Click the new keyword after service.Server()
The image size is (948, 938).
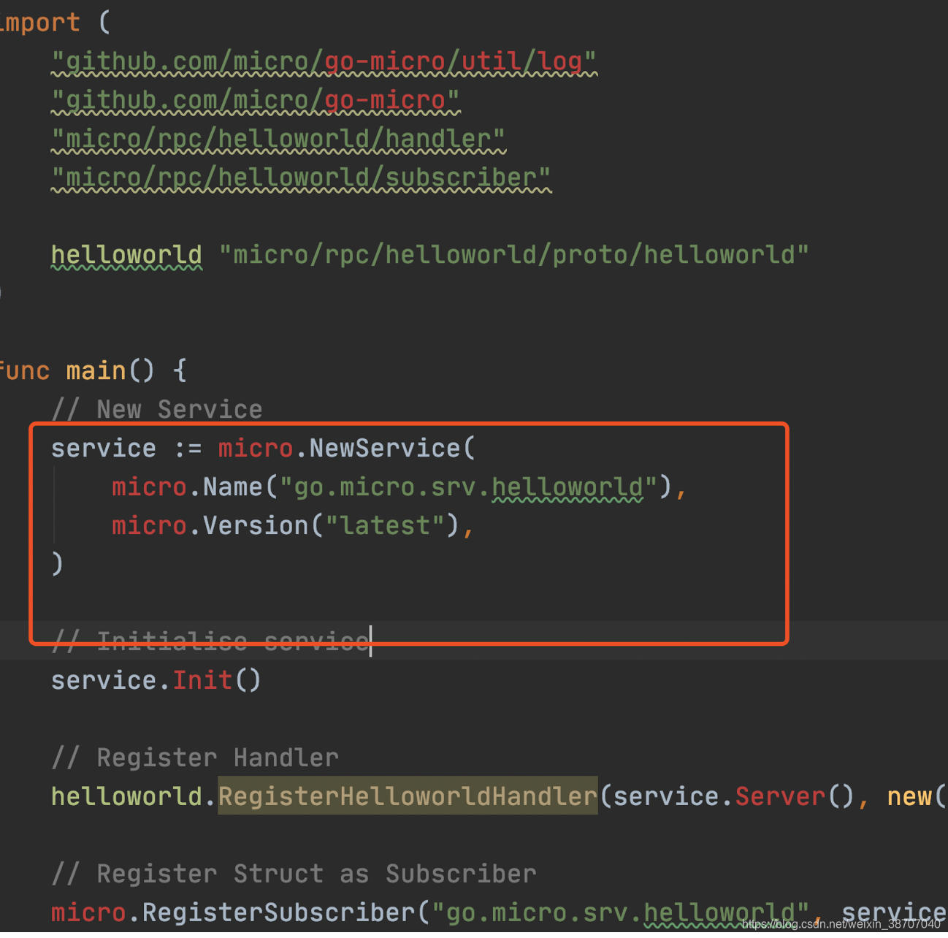tap(909, 797)
